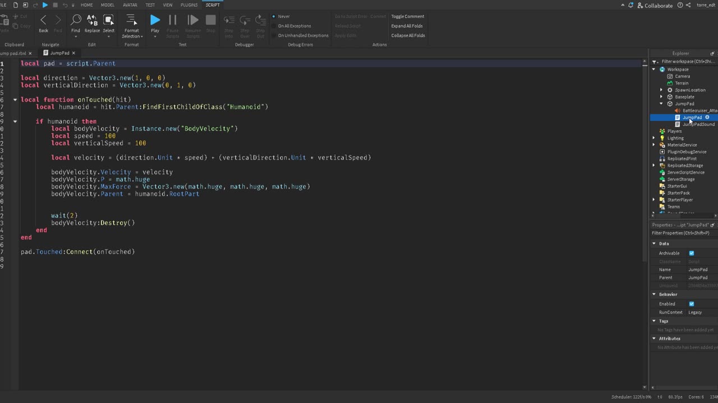Click Expand All Folds

click(x=407, y=26)
